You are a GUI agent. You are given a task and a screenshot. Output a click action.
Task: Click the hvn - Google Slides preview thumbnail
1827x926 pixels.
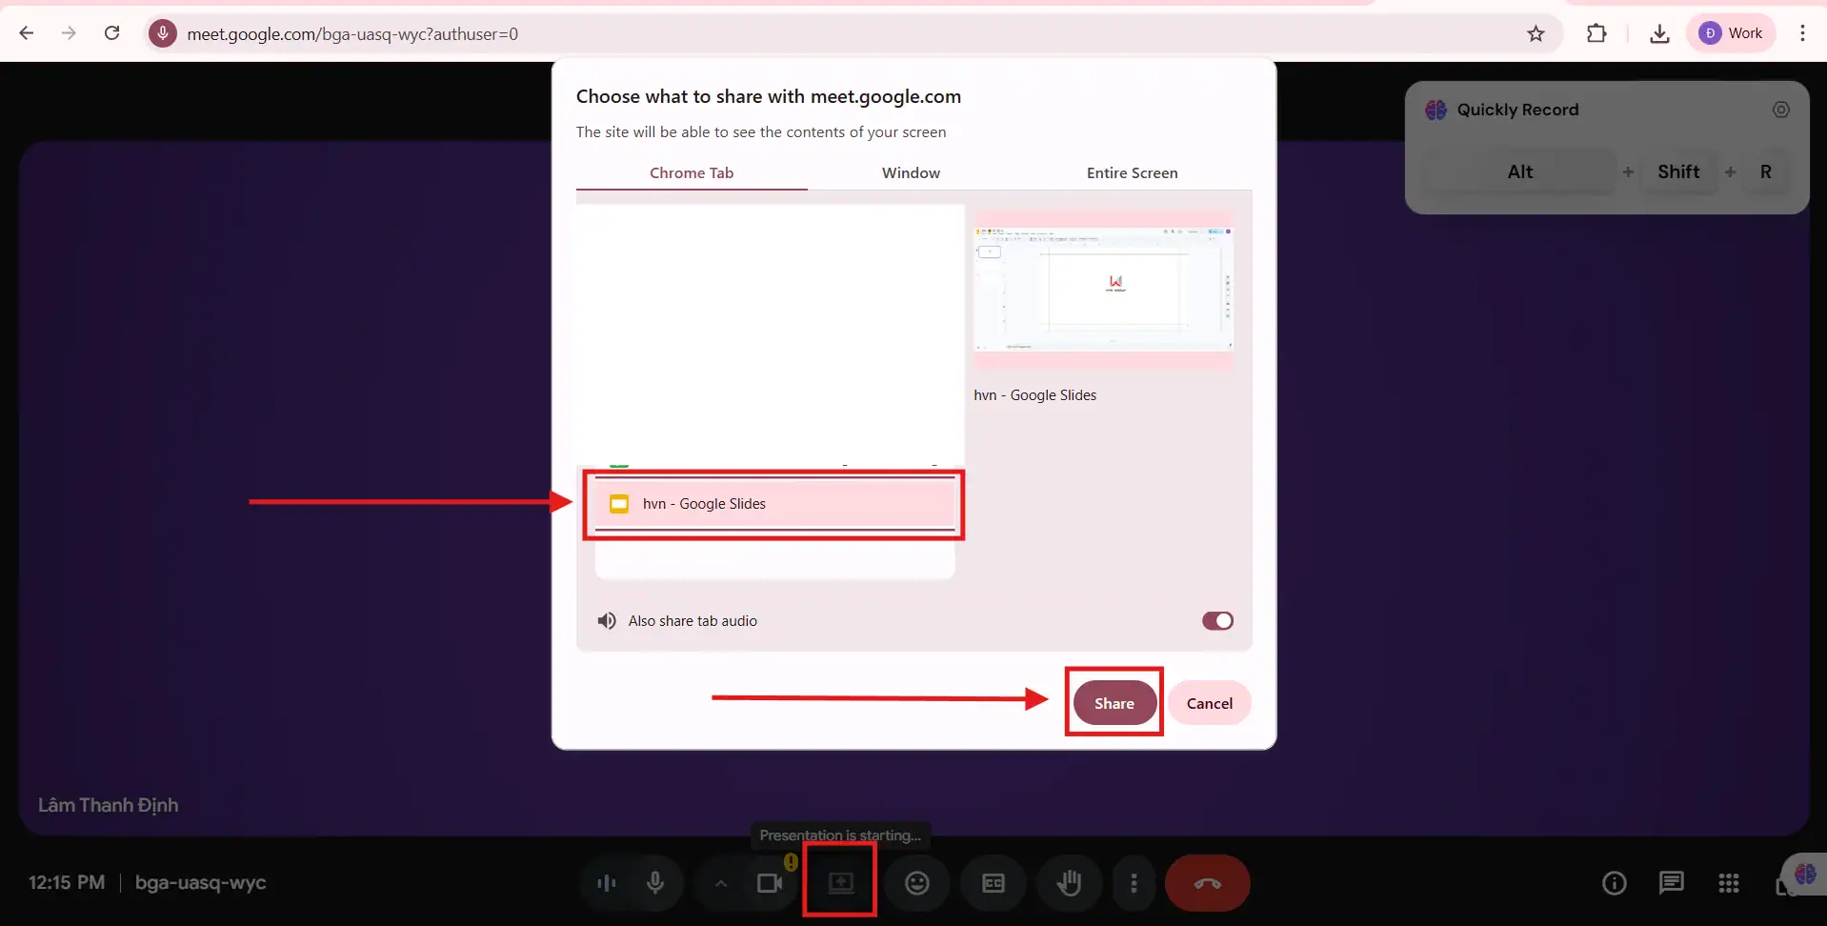click(x=1103, y=290)
